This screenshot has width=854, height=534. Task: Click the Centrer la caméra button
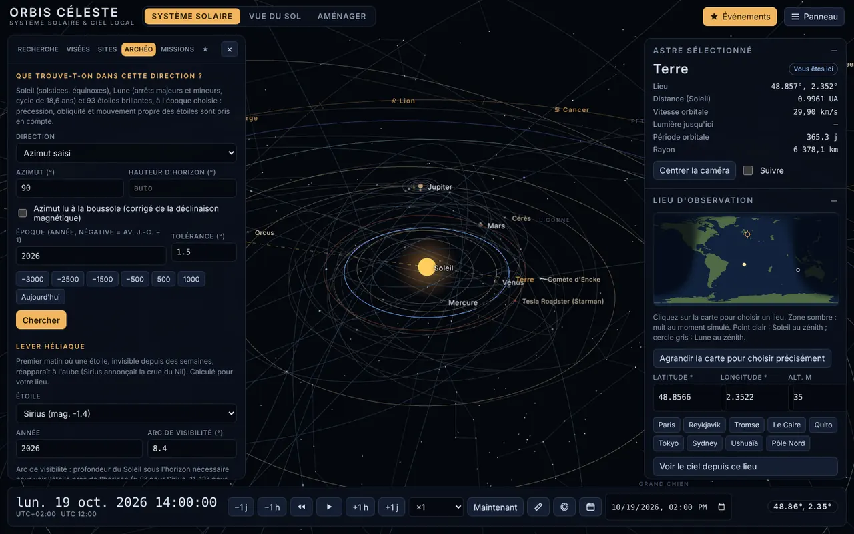click(694, 170)
